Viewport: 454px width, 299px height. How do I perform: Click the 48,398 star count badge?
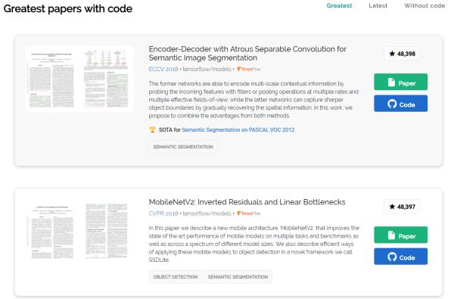402,54
